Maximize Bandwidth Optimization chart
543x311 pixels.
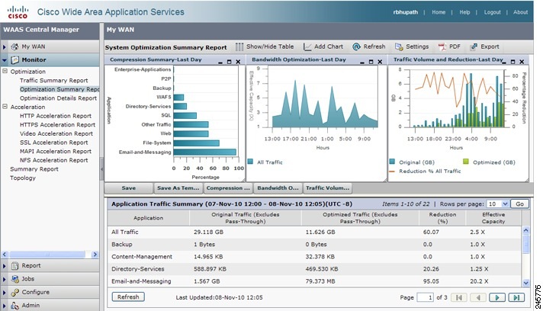tap(371, 62)
